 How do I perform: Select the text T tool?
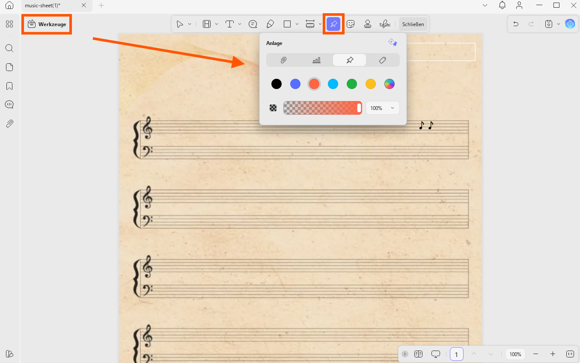click(230, 24)
